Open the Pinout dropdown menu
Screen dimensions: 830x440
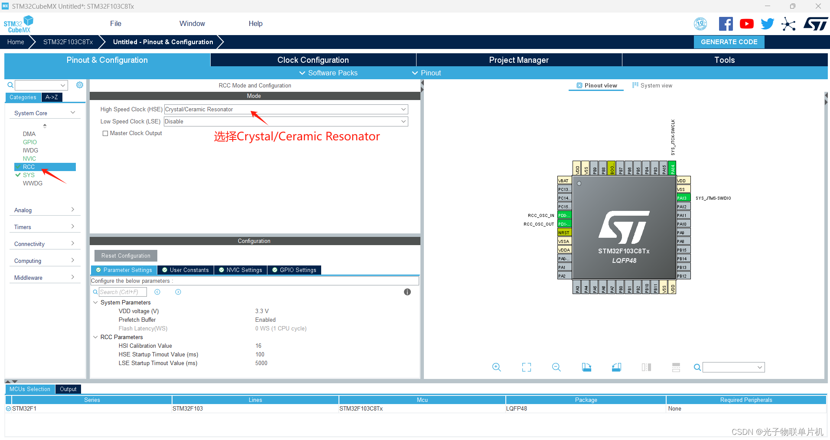(x=426, y=73)
